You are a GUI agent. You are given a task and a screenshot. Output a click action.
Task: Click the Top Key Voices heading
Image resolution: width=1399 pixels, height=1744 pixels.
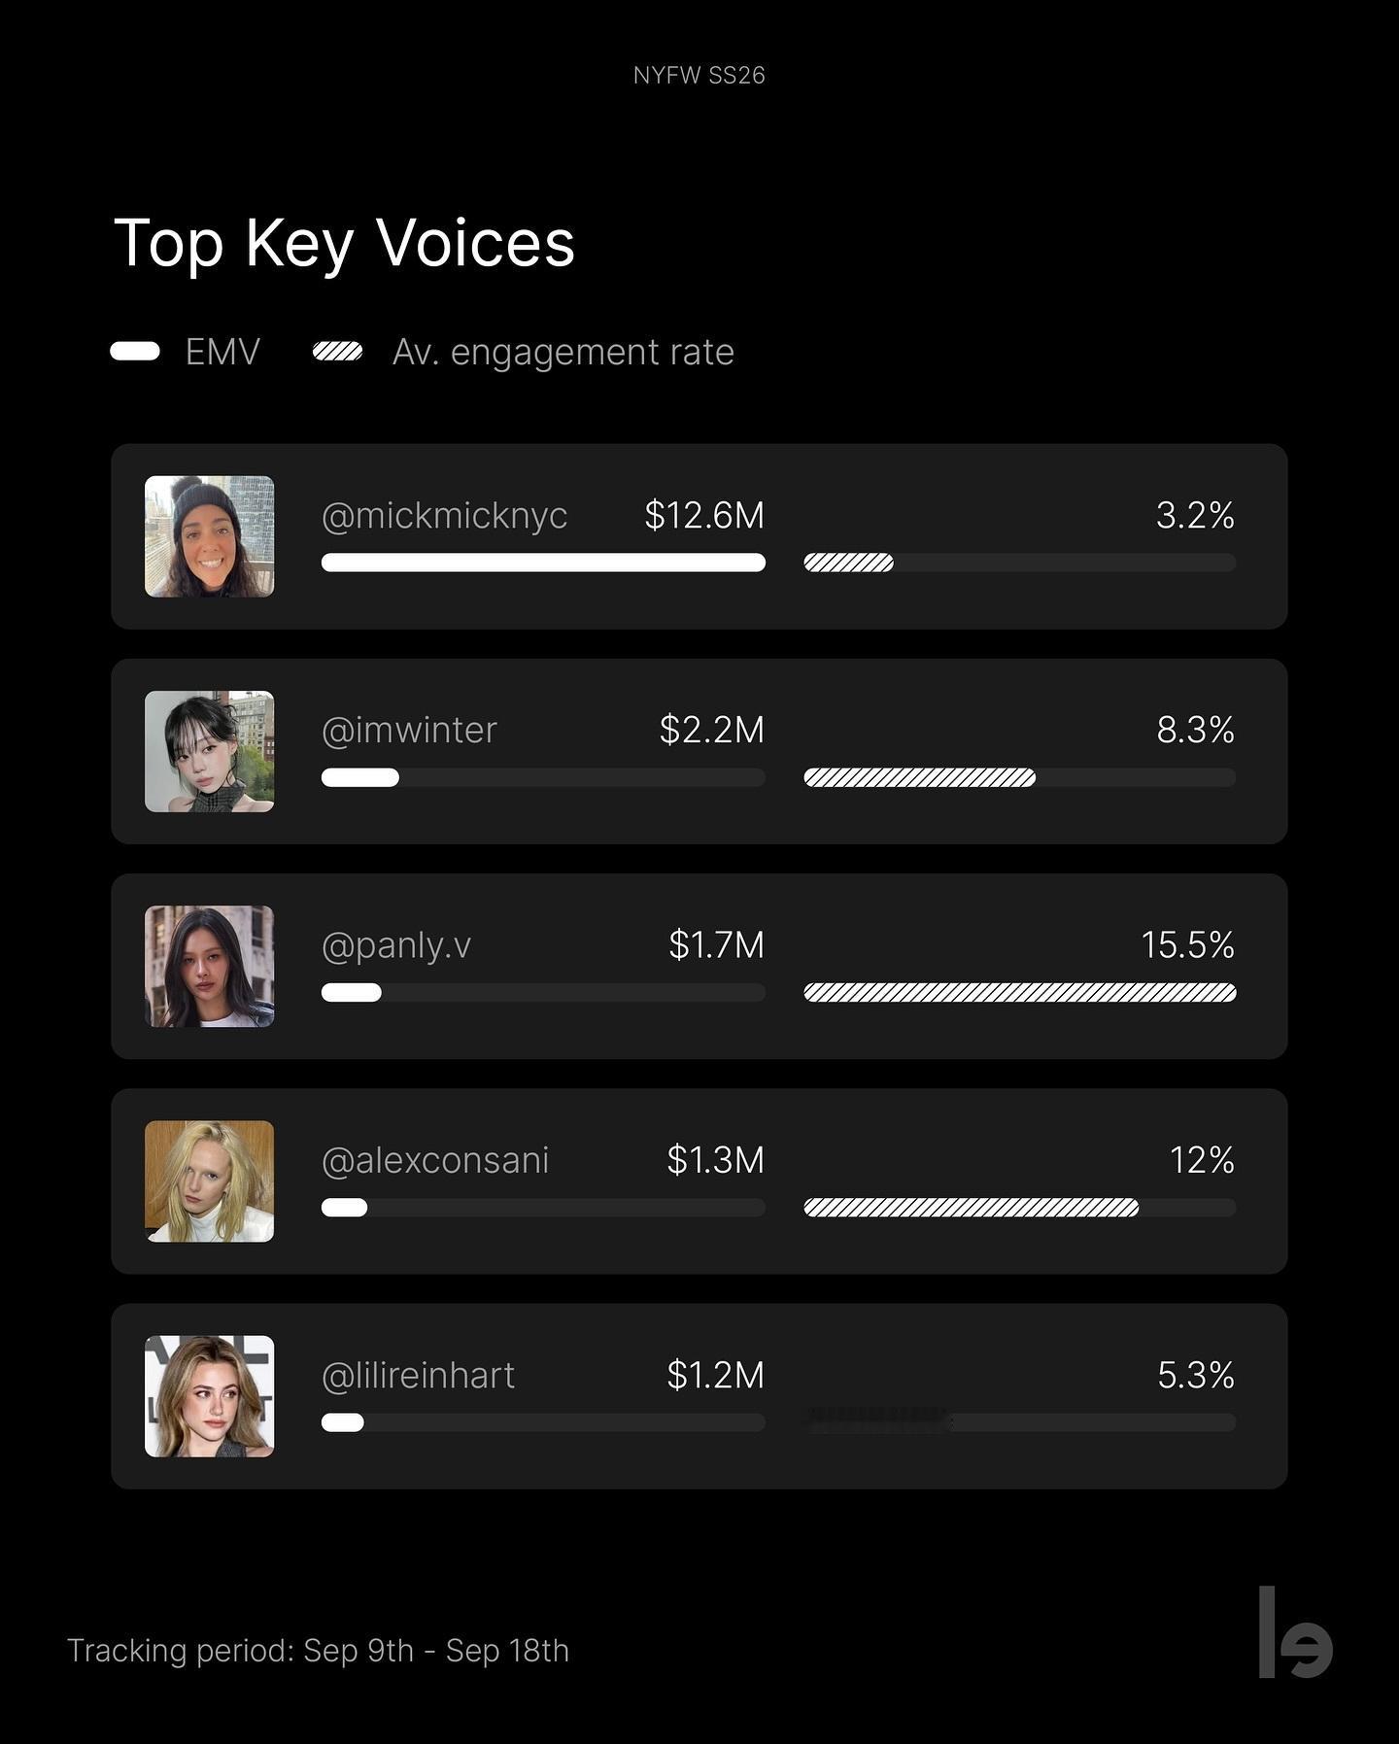click(x=345, y=244)
